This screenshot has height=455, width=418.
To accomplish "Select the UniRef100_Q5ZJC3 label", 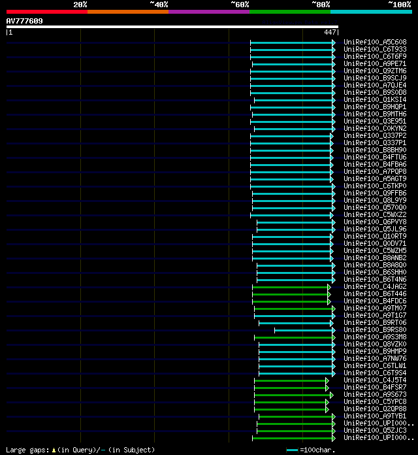I will (375, 430).
